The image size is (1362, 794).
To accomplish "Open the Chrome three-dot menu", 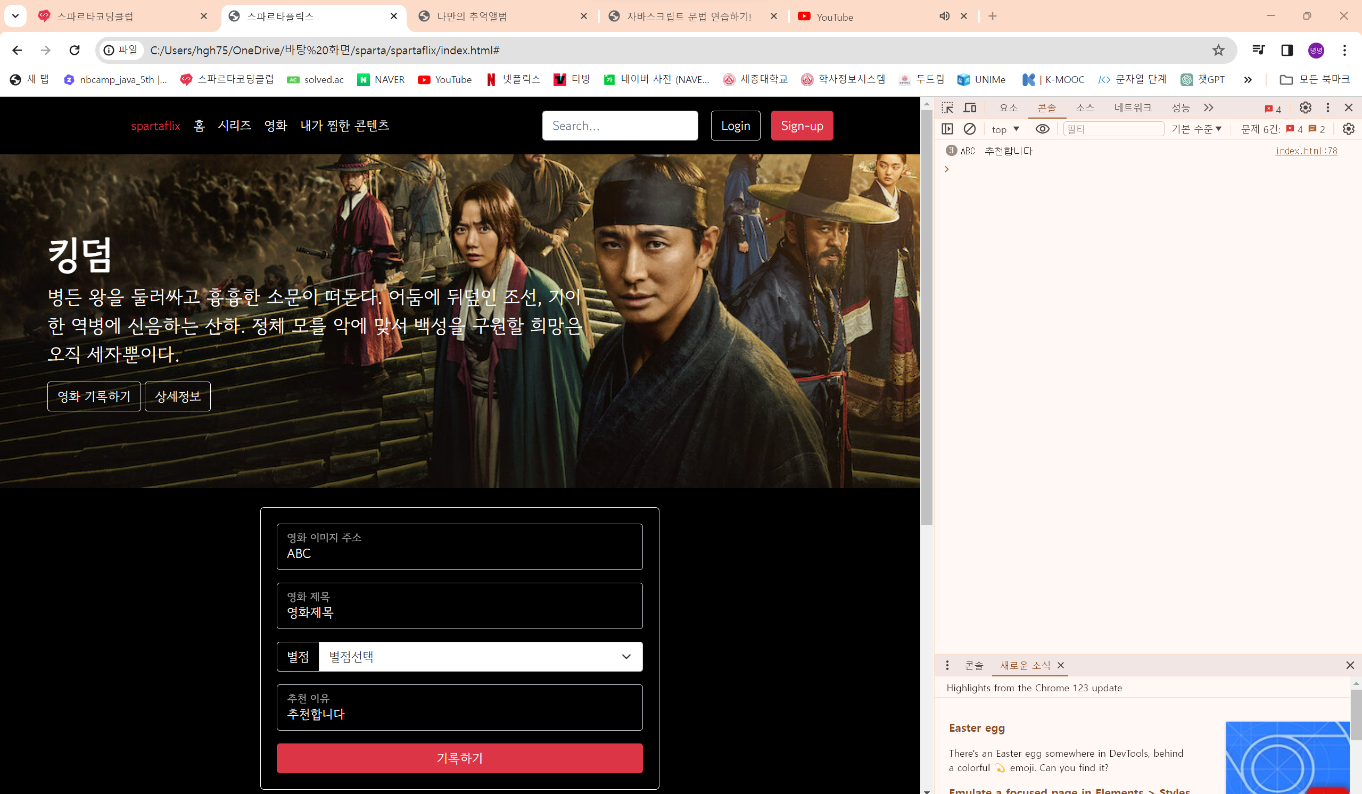I will (1345, 50).
